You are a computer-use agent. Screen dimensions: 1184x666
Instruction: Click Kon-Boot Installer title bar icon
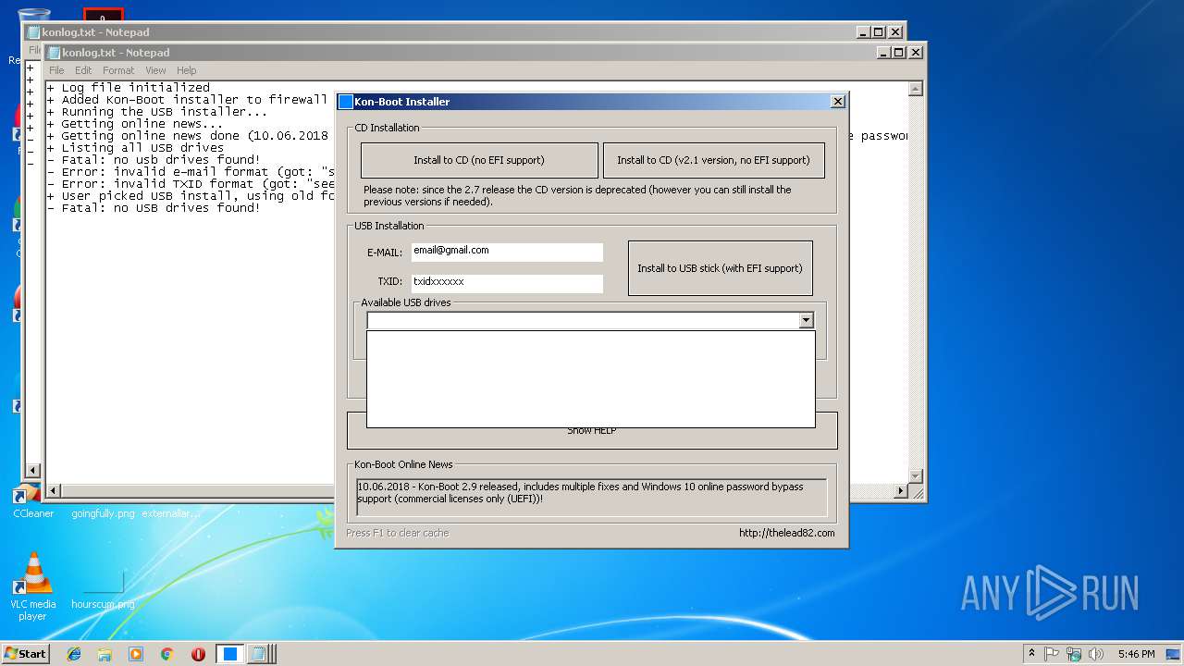(346, 102)
